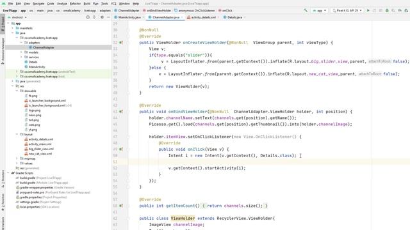Open the Structure side tool tab
Image resolution: width=410 pixels, height=230 pixels.
pos(3,179)
